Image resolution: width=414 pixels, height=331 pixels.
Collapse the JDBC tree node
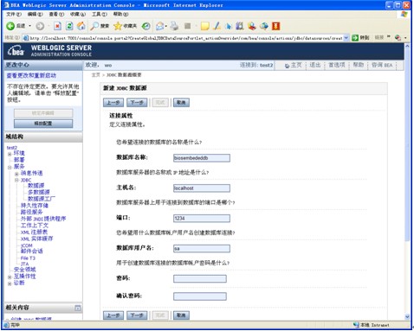click(16, 181)
